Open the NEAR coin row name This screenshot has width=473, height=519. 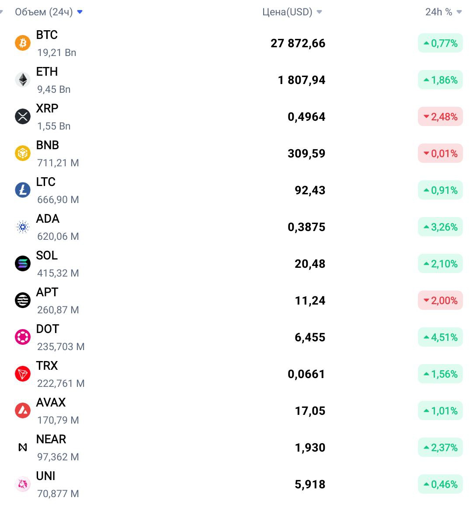[51, 439]
